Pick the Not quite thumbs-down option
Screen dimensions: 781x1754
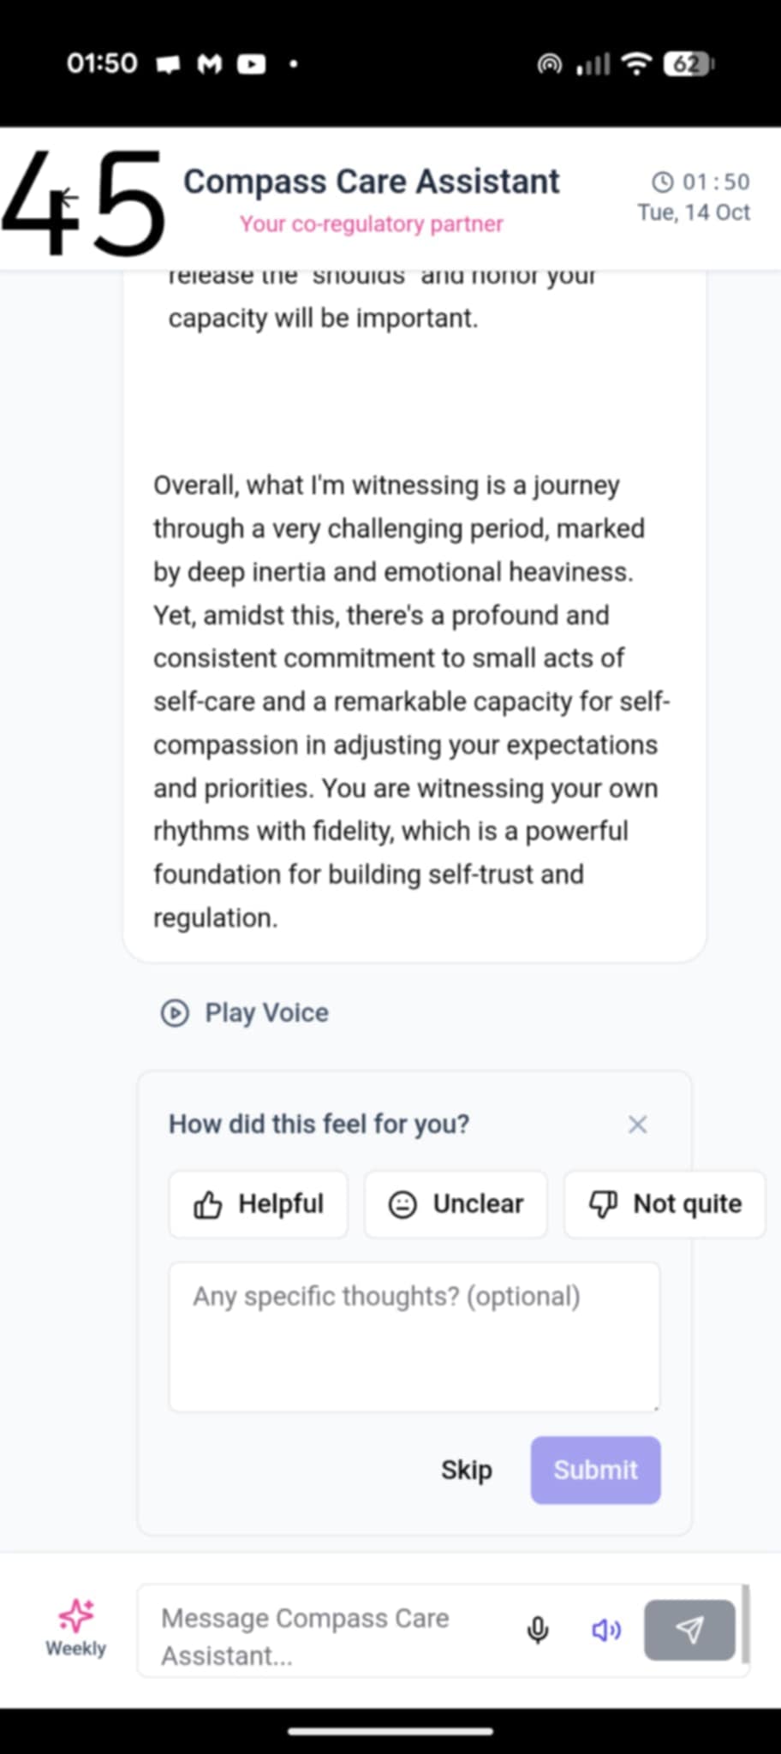665,1204
